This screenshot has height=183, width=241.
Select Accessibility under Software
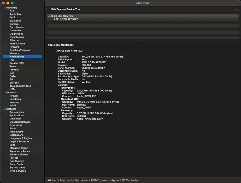tap(17, 112)
